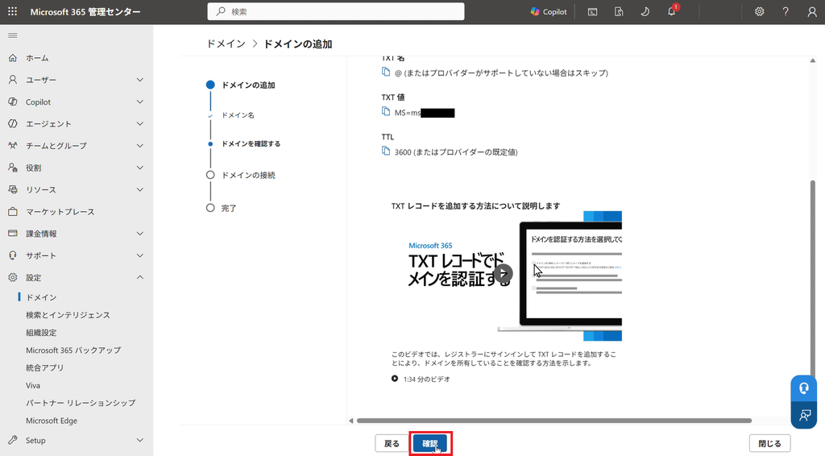The width and height of the screenshot is (825, 456).
Task: Select the ドメイン名 wizard step
Action: 238,115
